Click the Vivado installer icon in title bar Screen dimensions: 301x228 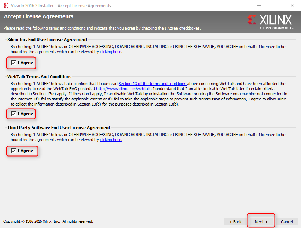pos(6,6)
